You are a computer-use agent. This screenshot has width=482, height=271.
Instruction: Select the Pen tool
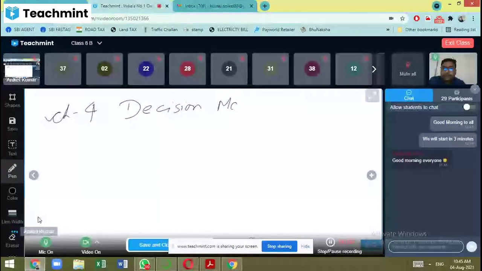12,171
